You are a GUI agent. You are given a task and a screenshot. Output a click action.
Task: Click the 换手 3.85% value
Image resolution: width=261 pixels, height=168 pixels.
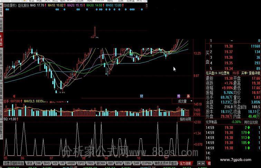pos(256,102)
